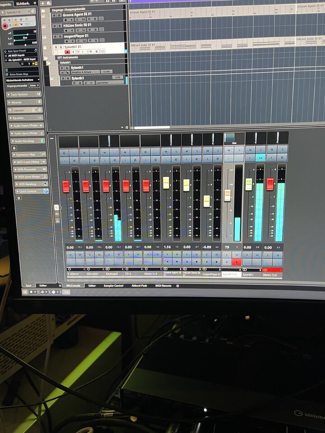Click the Audio-Kanalzug green channel icon

42,141
